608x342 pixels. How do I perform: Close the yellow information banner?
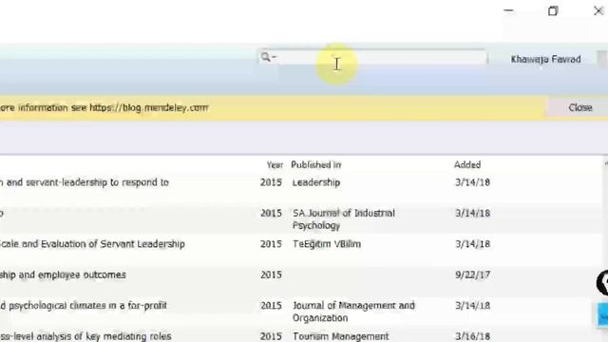tap(580, 107)
